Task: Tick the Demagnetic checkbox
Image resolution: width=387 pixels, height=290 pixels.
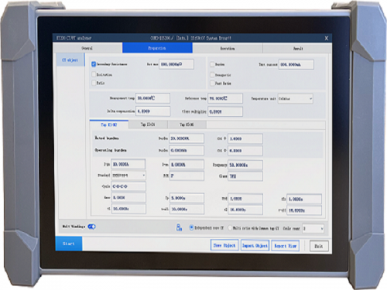Action: [x=212, y=75]
